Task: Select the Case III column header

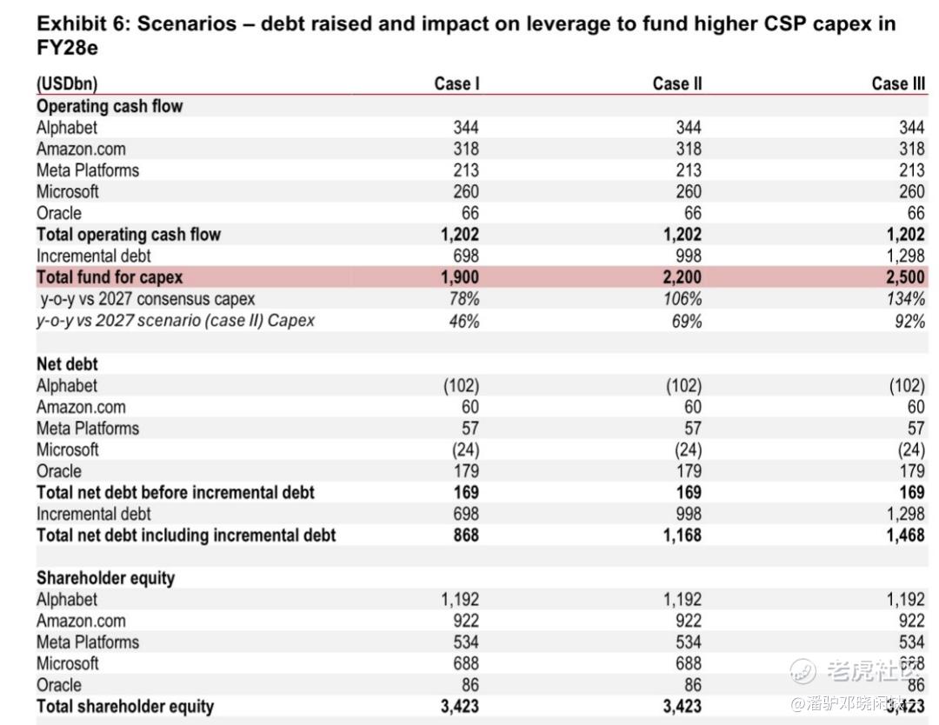Action: point(898,83)
